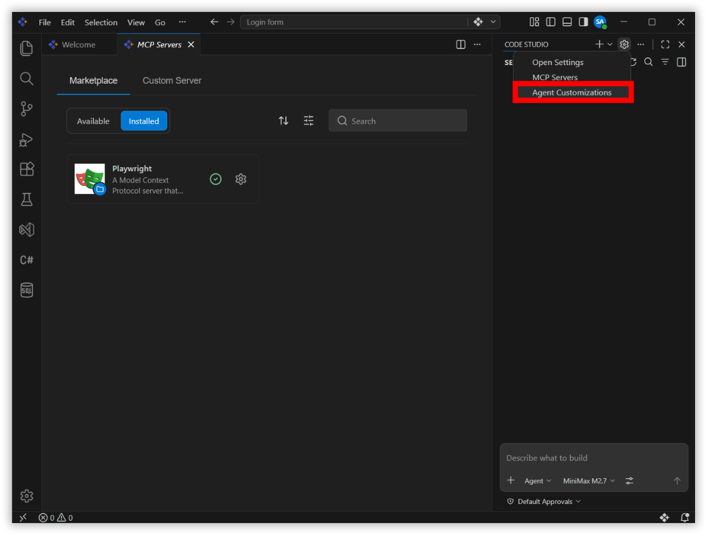Toggle the bottom panel visibility
The width and height of the screenshot is (707, 535).
567,21
